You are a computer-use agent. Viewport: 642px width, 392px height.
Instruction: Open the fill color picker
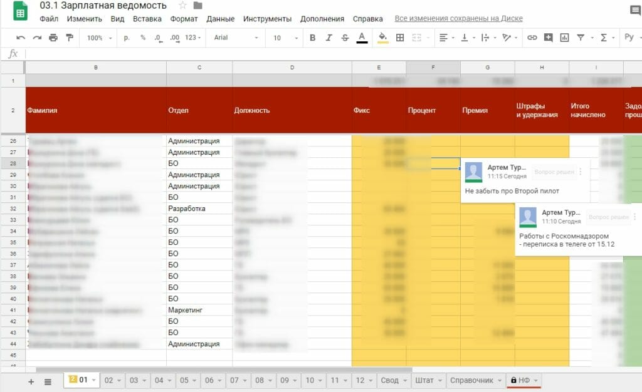(382, 38)
